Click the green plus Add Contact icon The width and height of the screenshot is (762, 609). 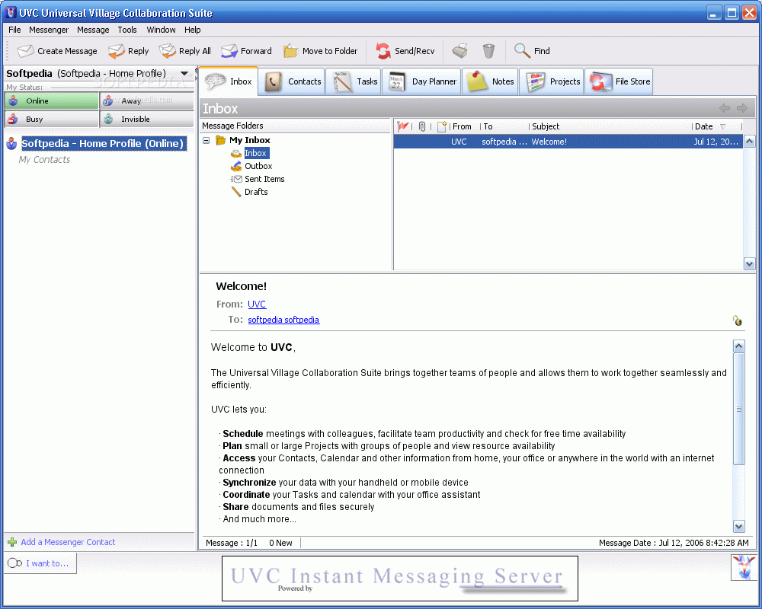pyautogui.click(x=12, y=542)
